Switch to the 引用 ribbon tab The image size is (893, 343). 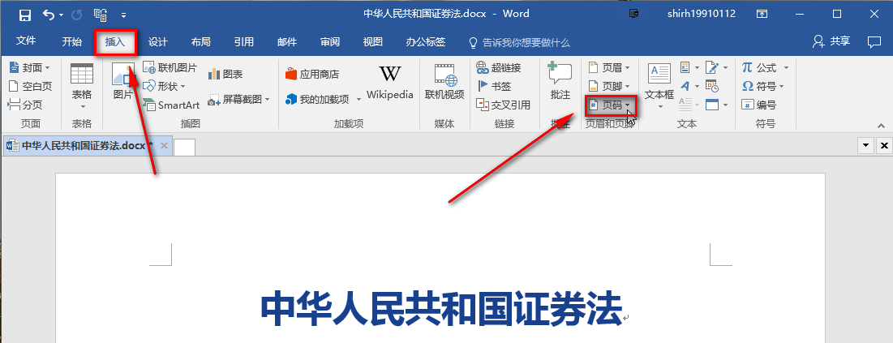point(244,41)
